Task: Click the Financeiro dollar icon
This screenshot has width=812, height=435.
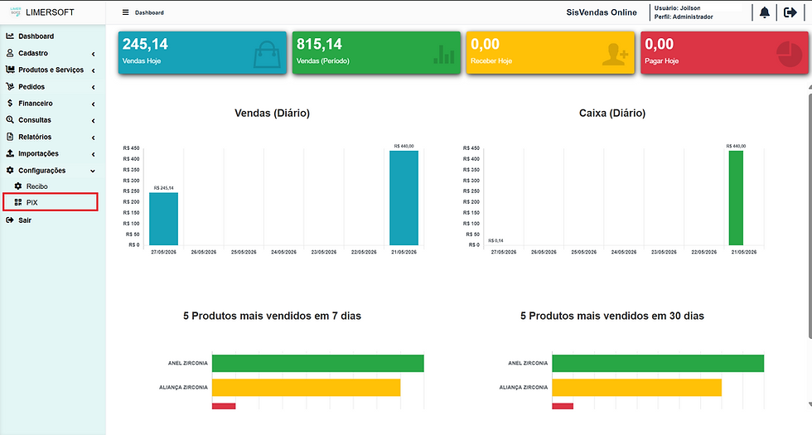Action: coord(10,103)
